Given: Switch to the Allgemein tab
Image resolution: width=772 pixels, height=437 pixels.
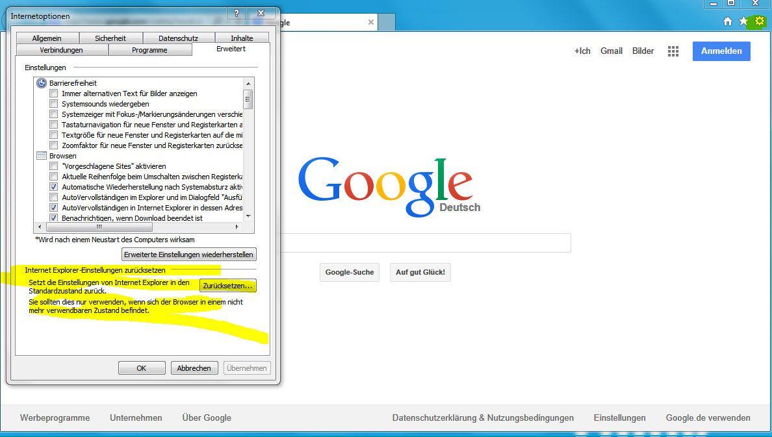Looking at the screenshot, I should coord(47,38).
